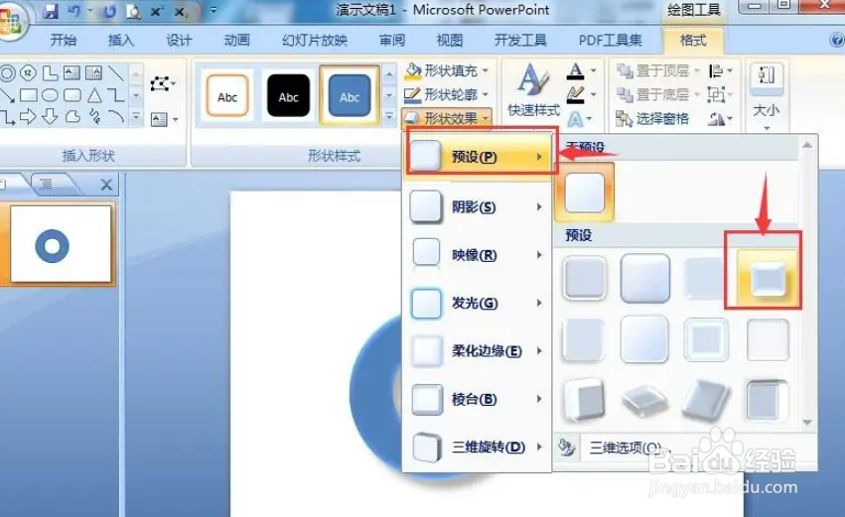
Task: Switch to the 视图 tab
Action: pos(450,40)
